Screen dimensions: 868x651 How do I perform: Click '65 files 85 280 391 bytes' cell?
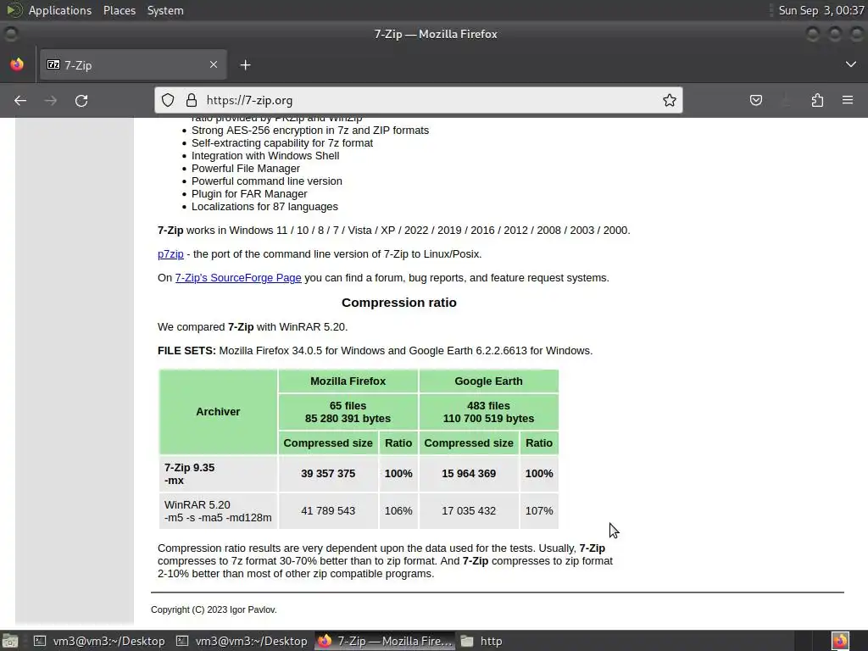pyautogui.click(x=348, y=412)
